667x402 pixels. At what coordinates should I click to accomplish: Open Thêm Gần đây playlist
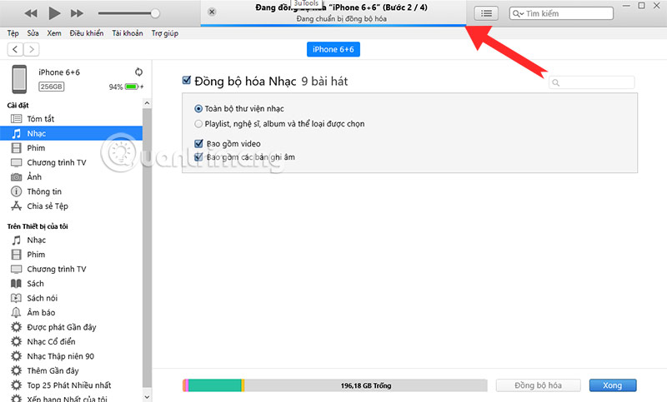72,370
